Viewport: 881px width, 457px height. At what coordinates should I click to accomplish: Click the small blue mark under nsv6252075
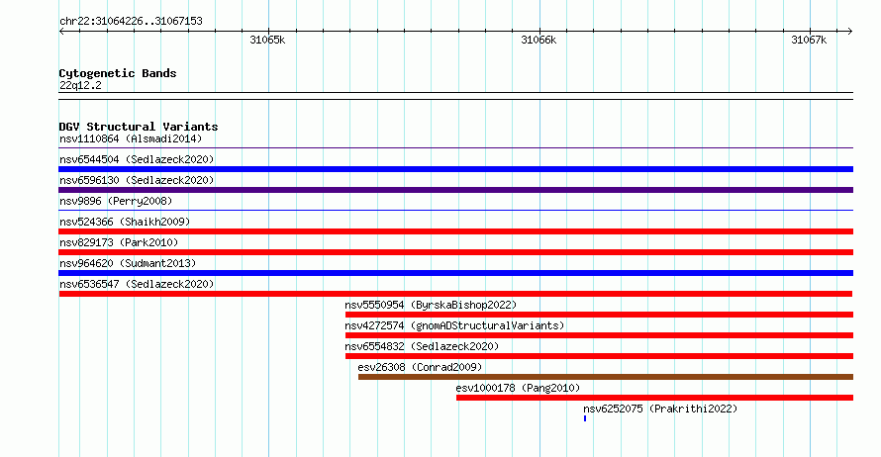click(585, 418)
